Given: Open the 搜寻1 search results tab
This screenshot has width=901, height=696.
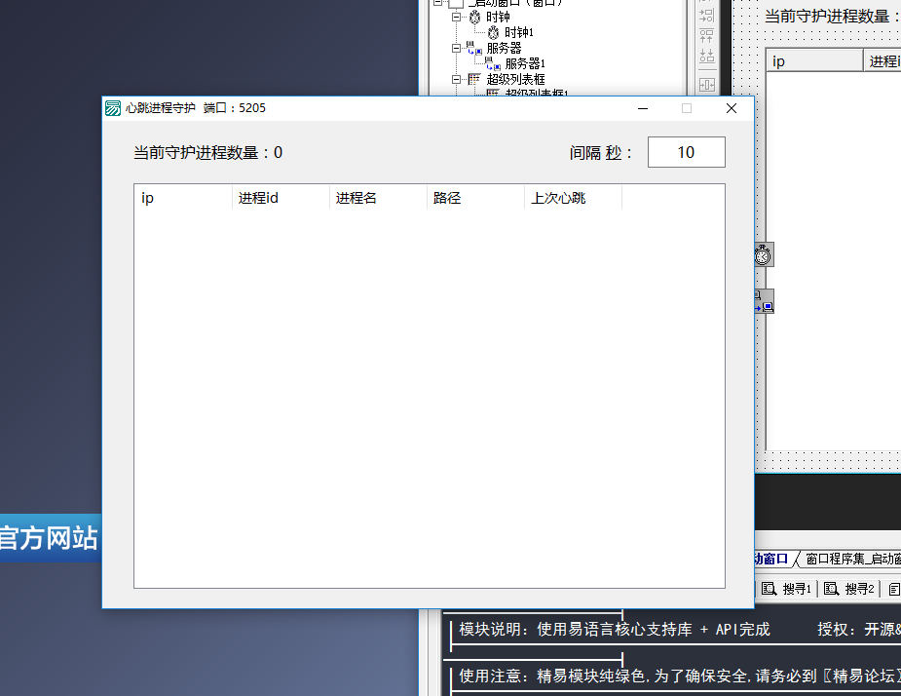Looking at the screenshot, I should pos(787,589).
